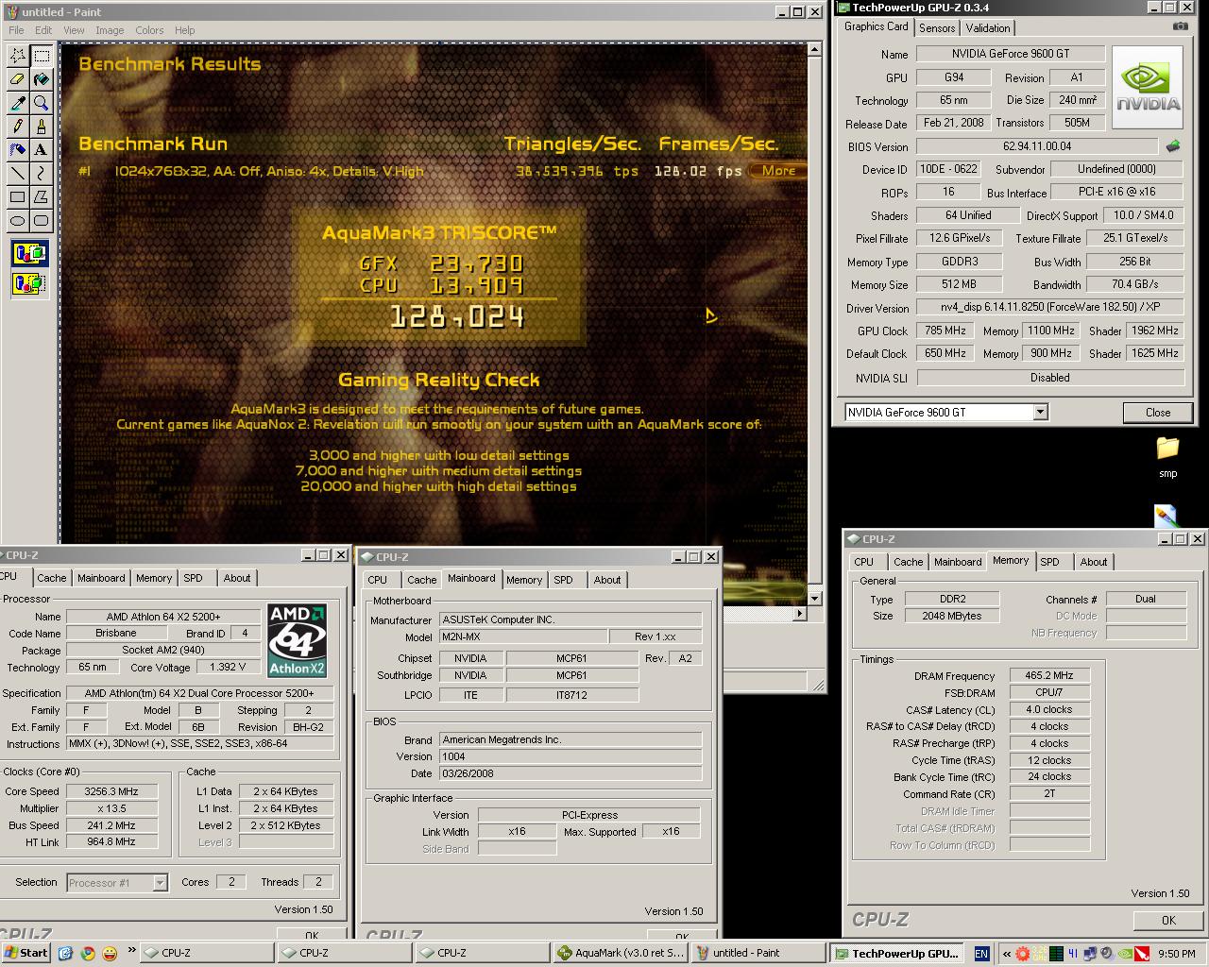
Task: Open the Colors menu in Paint
Action: [x=149, y=30]
